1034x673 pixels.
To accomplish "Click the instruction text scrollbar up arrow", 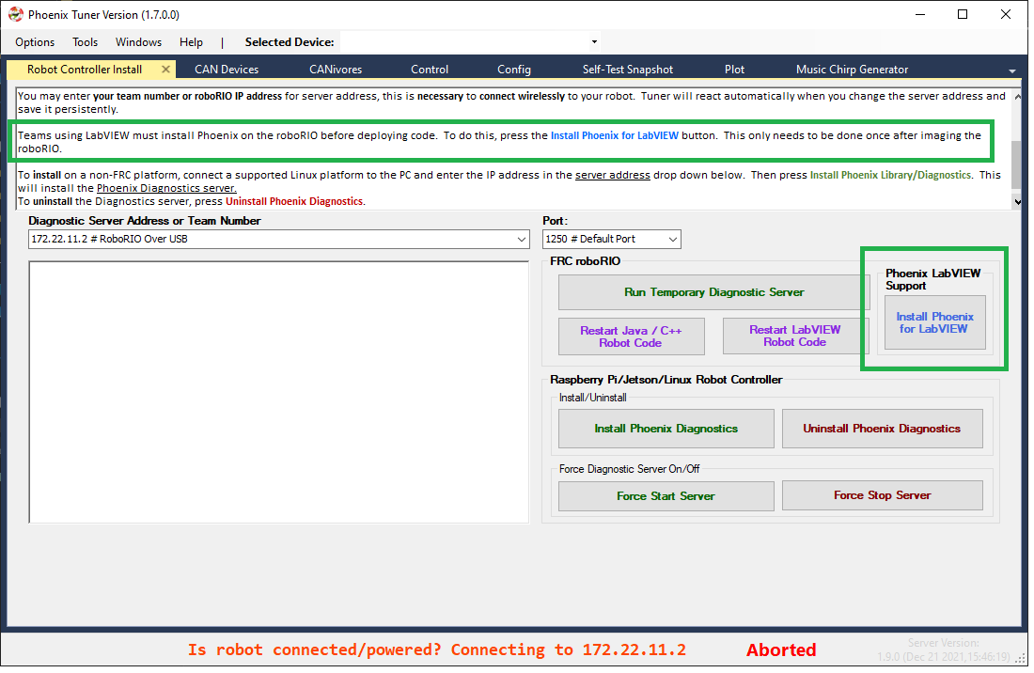I will (x=1017, y=96).
